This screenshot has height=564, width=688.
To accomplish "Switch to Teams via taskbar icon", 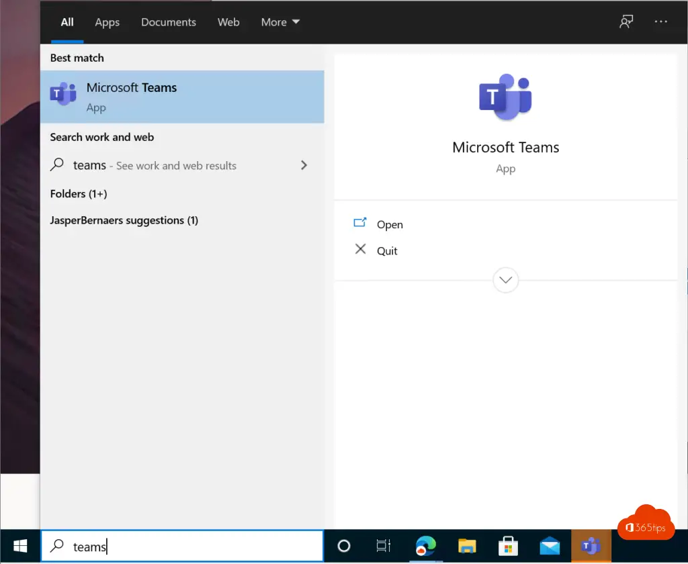I will [591, 547].
